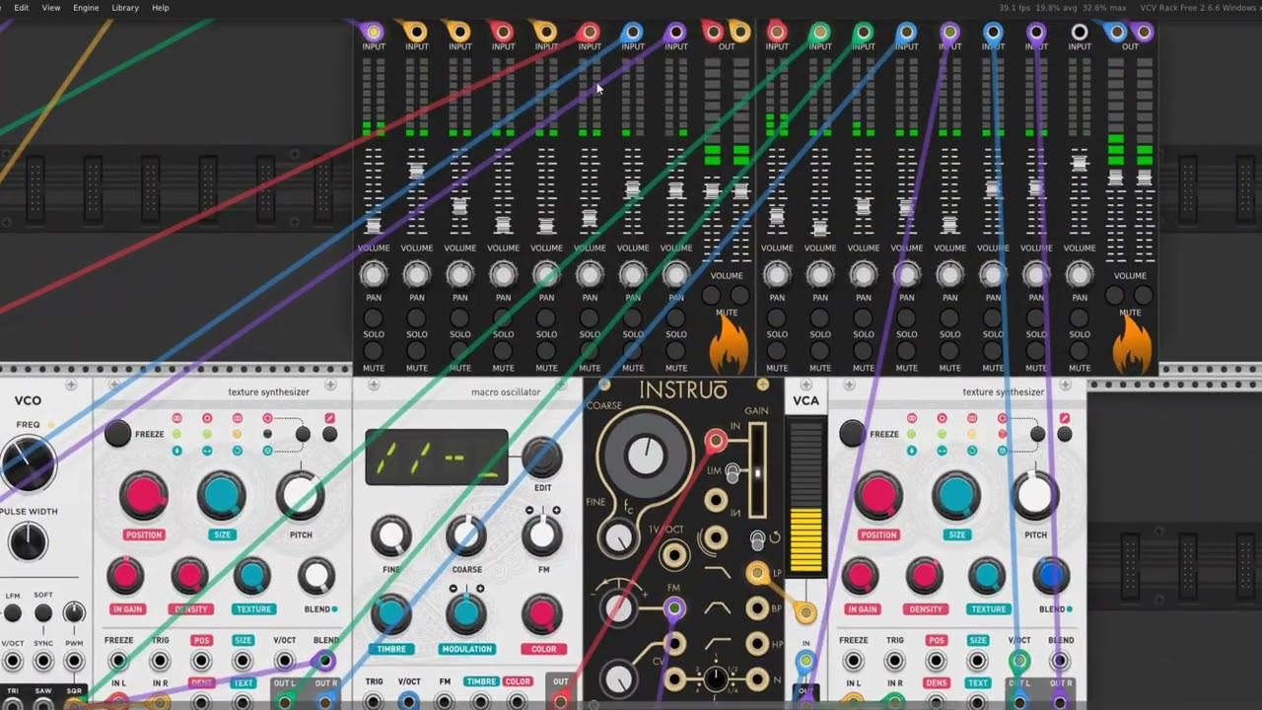Click blue BLEND knob on right texture synthesizer
The width and height of the screenshot is (1262, 710).
(x=1051, y=576)
